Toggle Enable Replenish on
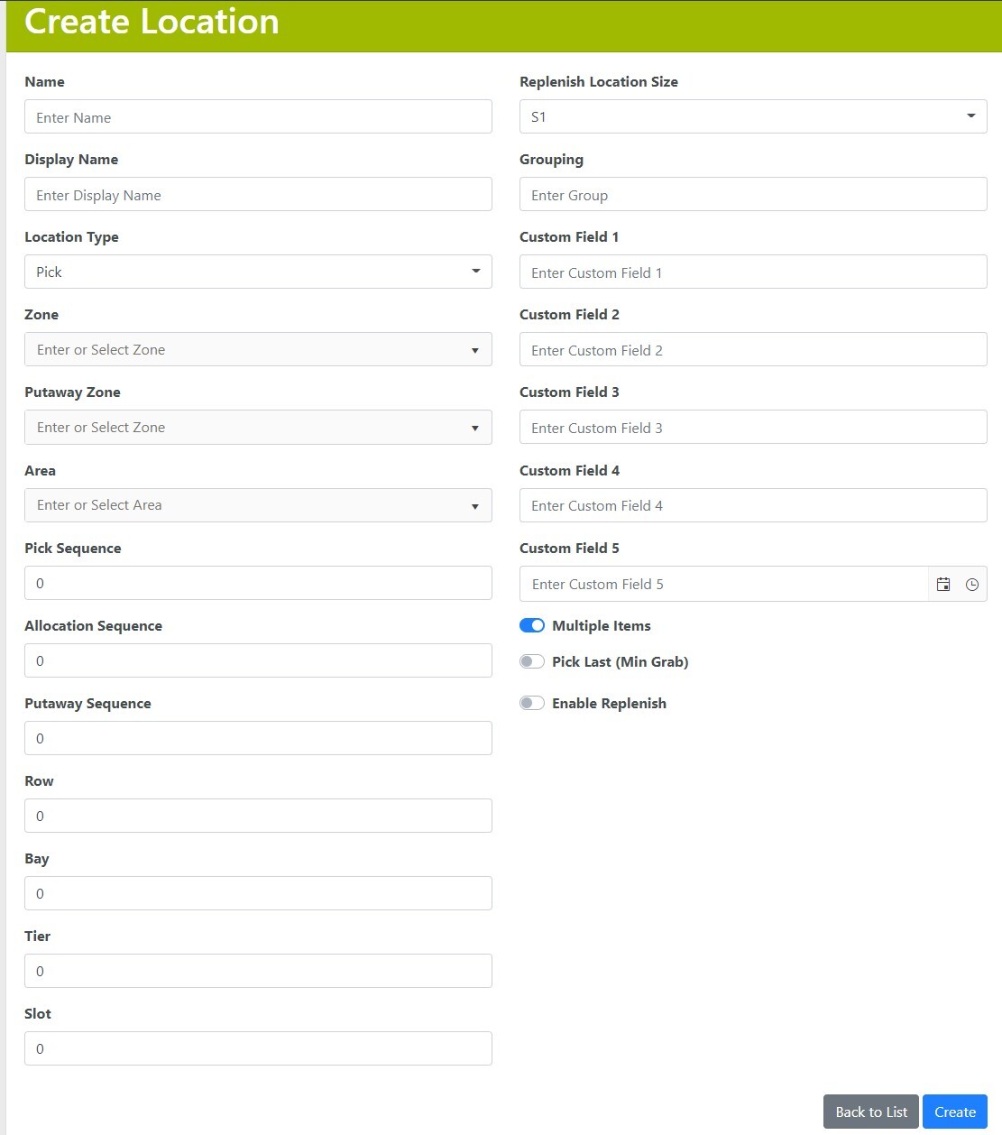Screen dimensions: 1002x1135 [532, 704]
